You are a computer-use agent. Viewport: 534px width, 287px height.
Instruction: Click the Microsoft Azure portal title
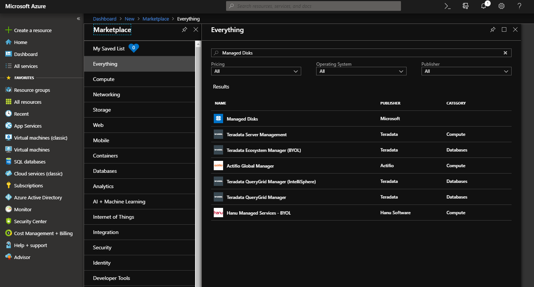click(25, 6)
